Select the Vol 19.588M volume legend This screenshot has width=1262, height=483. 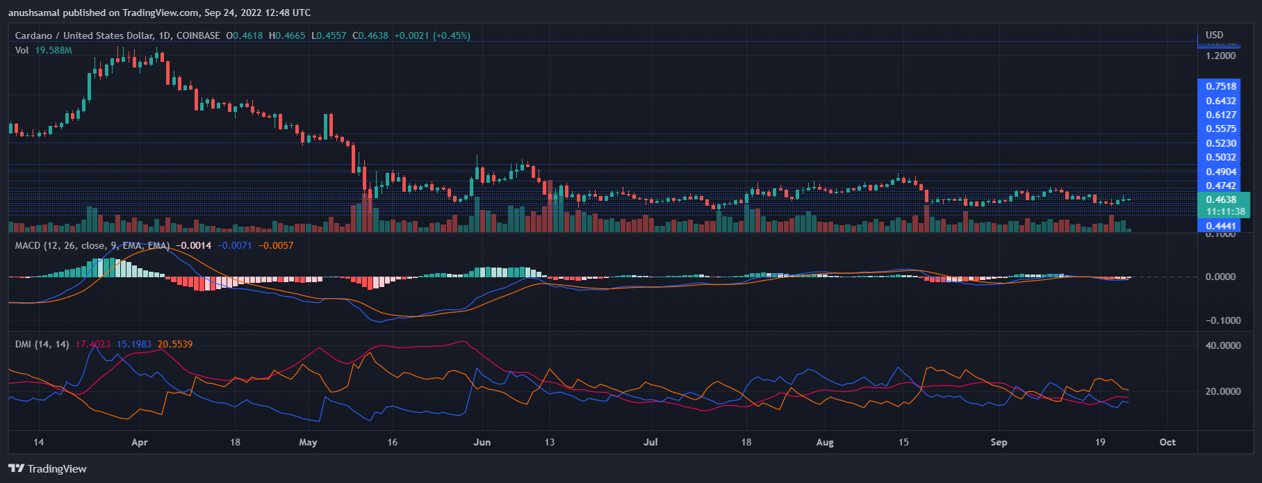point(43,50)
